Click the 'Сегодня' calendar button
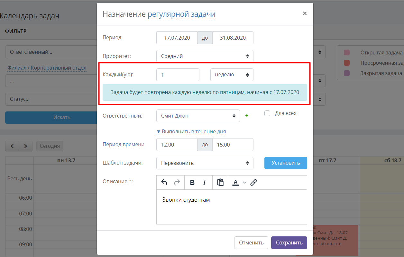The width and height of the screenshot is (404, 257). pyautogui.click(x=50, y=146)
